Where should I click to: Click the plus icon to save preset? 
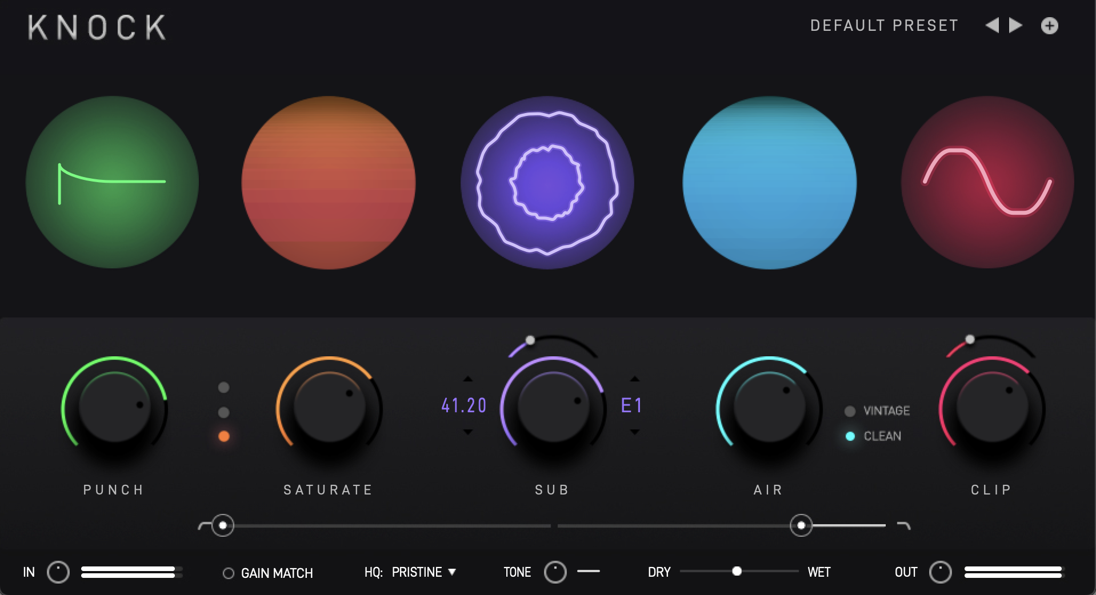coord(1050,26)
